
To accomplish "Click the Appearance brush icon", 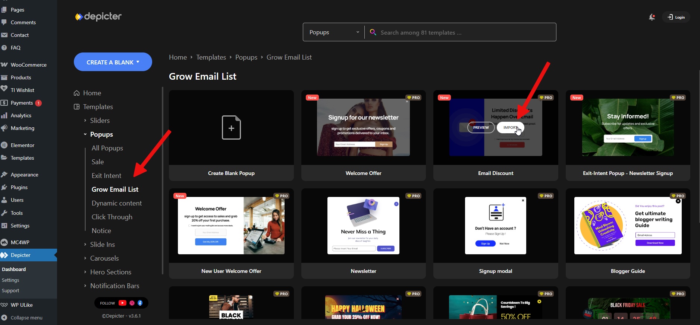I will [x=4, y=175].
